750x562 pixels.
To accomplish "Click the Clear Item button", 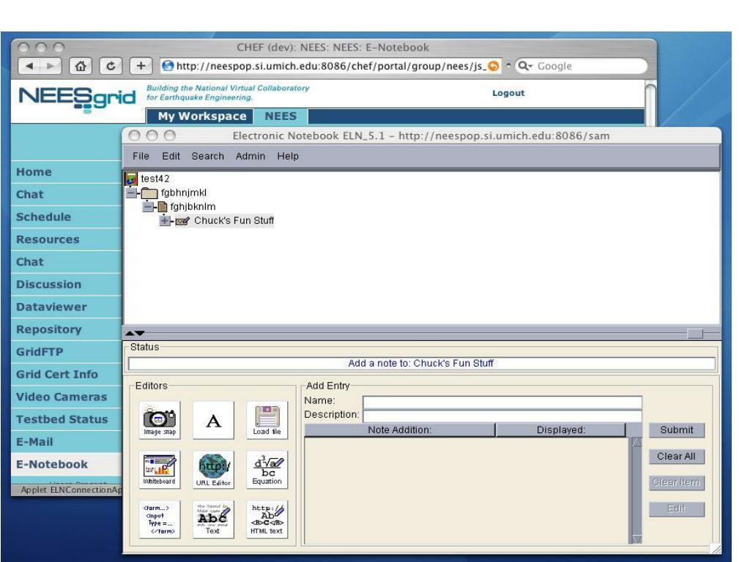I will (676, 483).
